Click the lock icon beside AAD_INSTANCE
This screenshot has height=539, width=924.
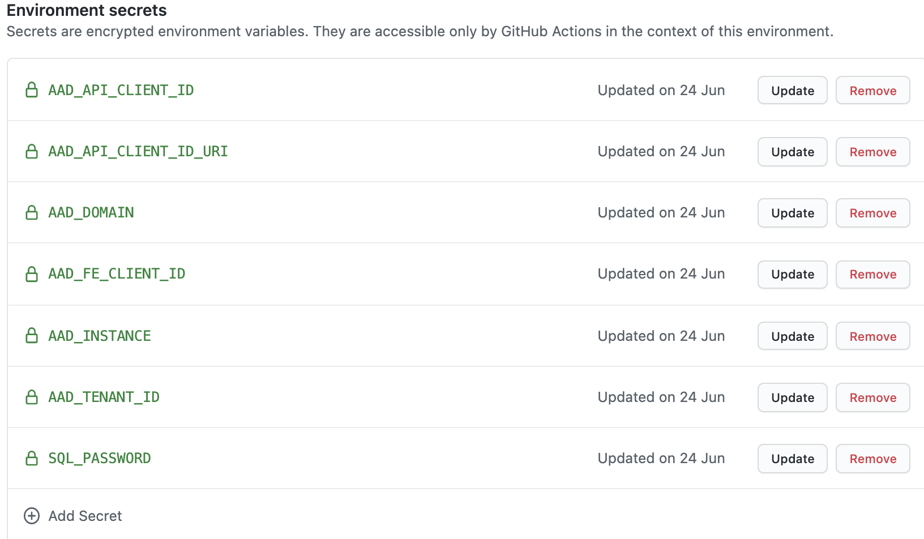coord(31,335)
